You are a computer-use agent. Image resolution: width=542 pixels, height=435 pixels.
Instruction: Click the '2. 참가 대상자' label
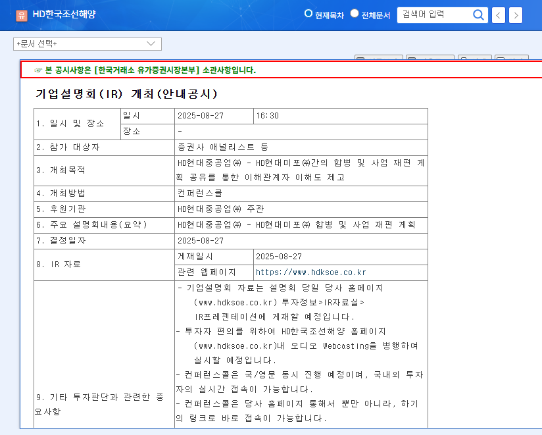tap(68, 147)
